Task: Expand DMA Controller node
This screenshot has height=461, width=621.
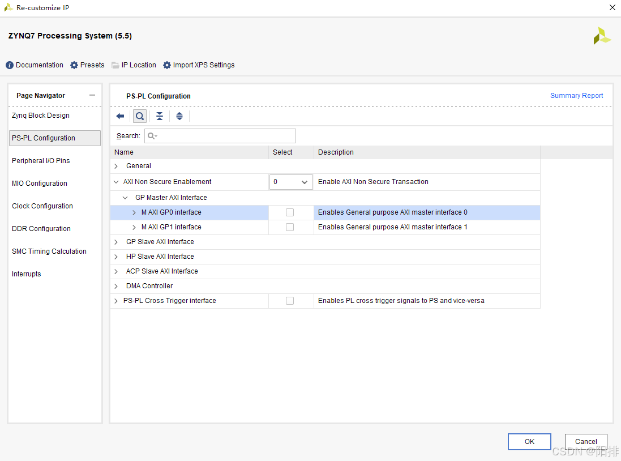Action: [x=116, y=286]
